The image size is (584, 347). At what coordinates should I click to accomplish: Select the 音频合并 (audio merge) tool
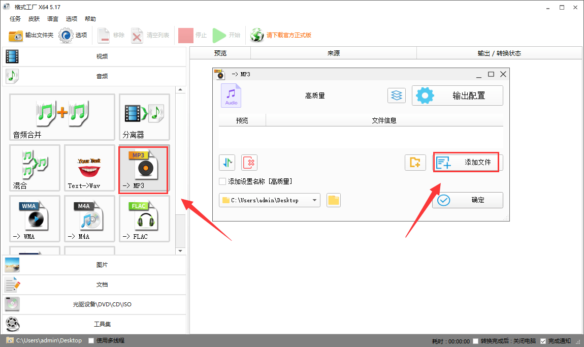[x=61, y=117]
